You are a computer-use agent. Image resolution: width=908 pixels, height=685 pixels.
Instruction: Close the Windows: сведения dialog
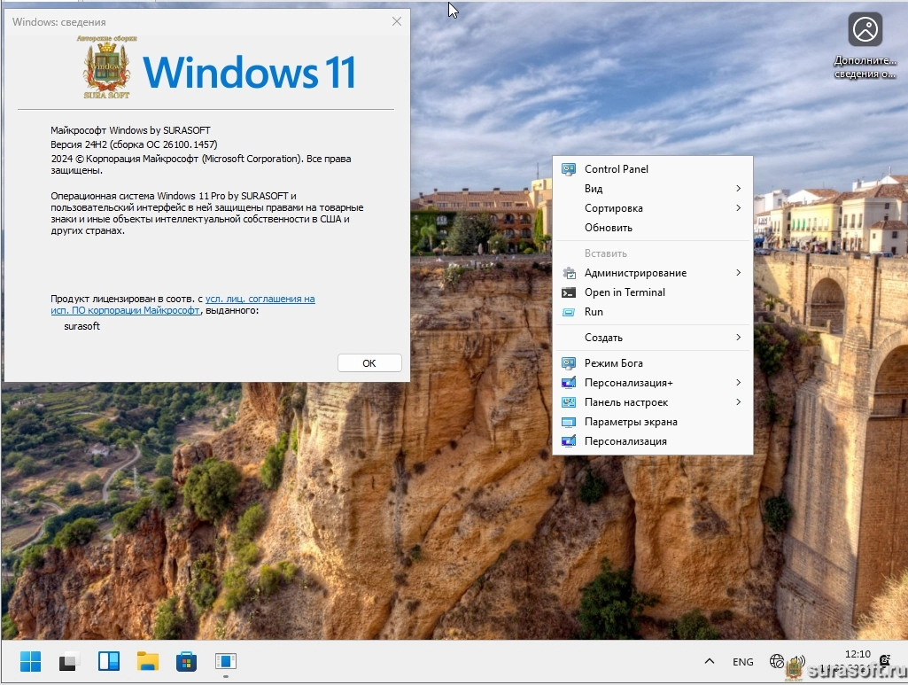[397, 21]
